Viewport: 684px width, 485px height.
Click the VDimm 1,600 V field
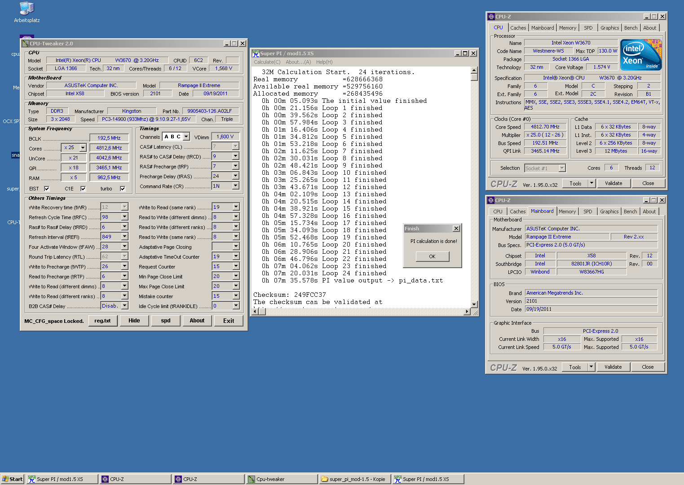[225, 137]
